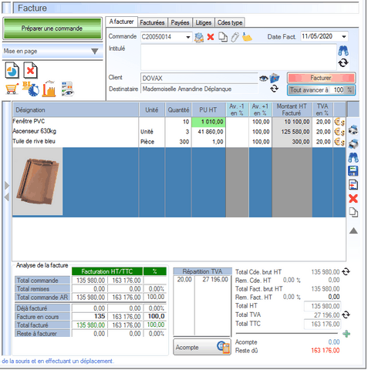
Task: Click the left-pointing side panel arrow
Action: [x=7, y=197]
